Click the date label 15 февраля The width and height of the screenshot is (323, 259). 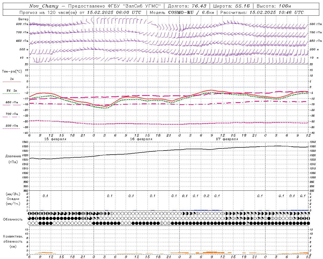tap(55, 139)
